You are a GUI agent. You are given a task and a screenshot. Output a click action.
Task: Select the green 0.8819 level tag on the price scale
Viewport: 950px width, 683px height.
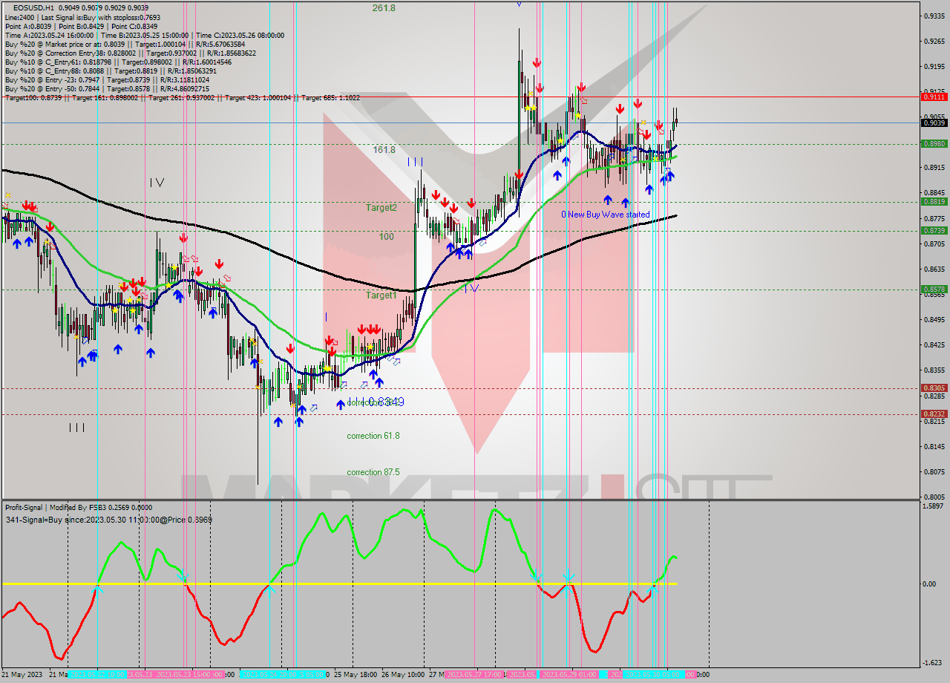point(934,201)
